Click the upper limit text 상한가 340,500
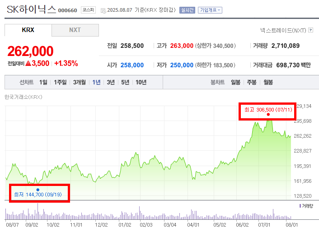Viewport: 319px width, 232px height. tap(216, 46)
